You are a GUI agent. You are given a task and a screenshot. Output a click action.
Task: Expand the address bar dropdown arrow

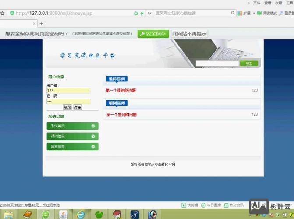(x=150, y=13)
